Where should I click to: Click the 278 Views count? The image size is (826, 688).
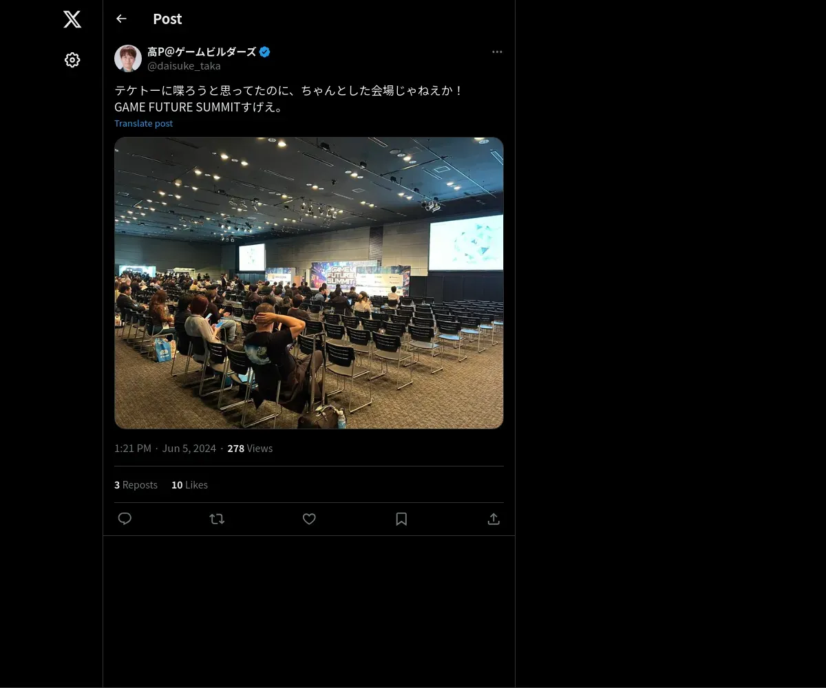point(250,448)
